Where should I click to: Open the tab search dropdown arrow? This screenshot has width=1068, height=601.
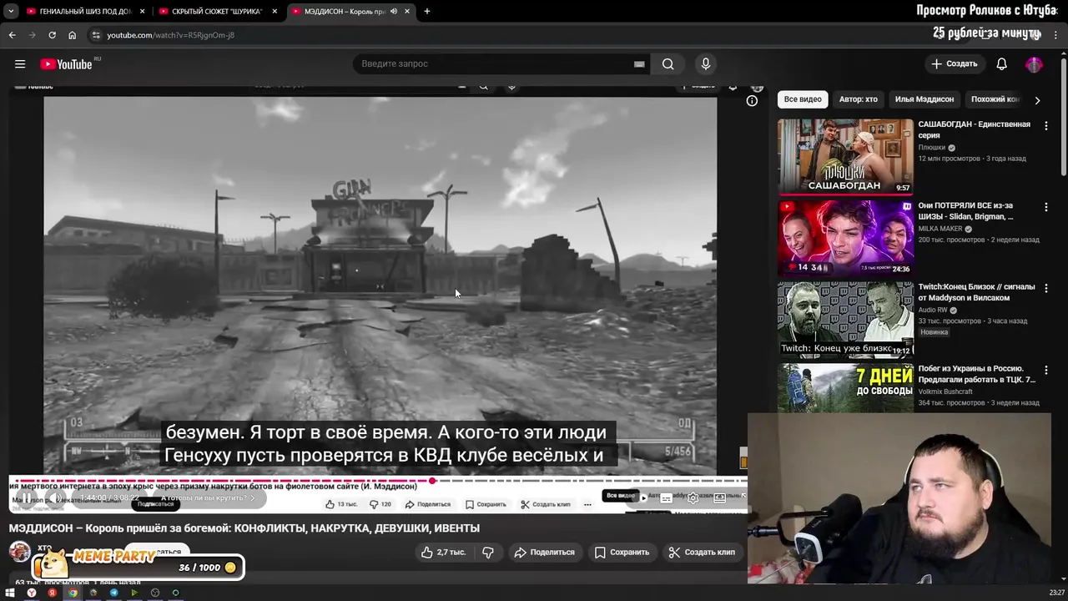pyautogui.click(x=10, y=11)
